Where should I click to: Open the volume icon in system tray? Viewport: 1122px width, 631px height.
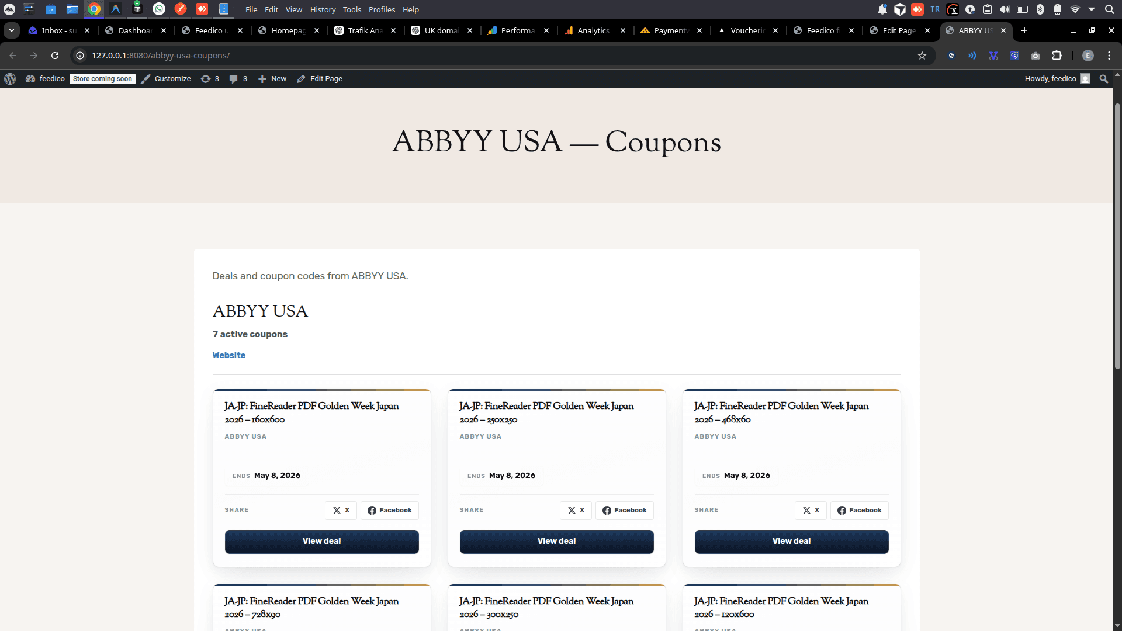coord(1005,9)
